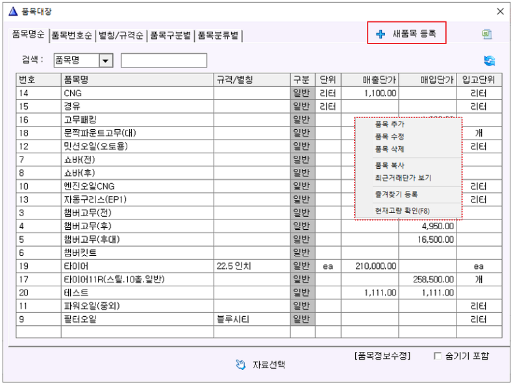Click the 입고단위 column header

tap(479, 80)
